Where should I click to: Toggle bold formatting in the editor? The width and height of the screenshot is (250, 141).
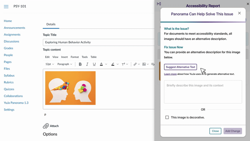(80, 64)
